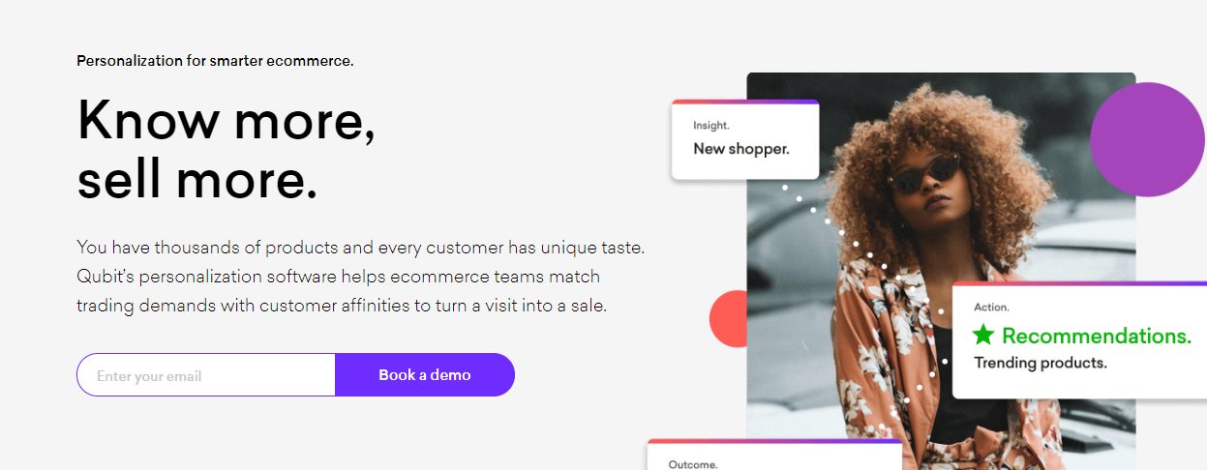Click inside the Enter your email field

206,375
